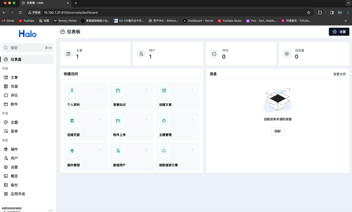Click the arrow on 创建页面 card

coord(100,120)
